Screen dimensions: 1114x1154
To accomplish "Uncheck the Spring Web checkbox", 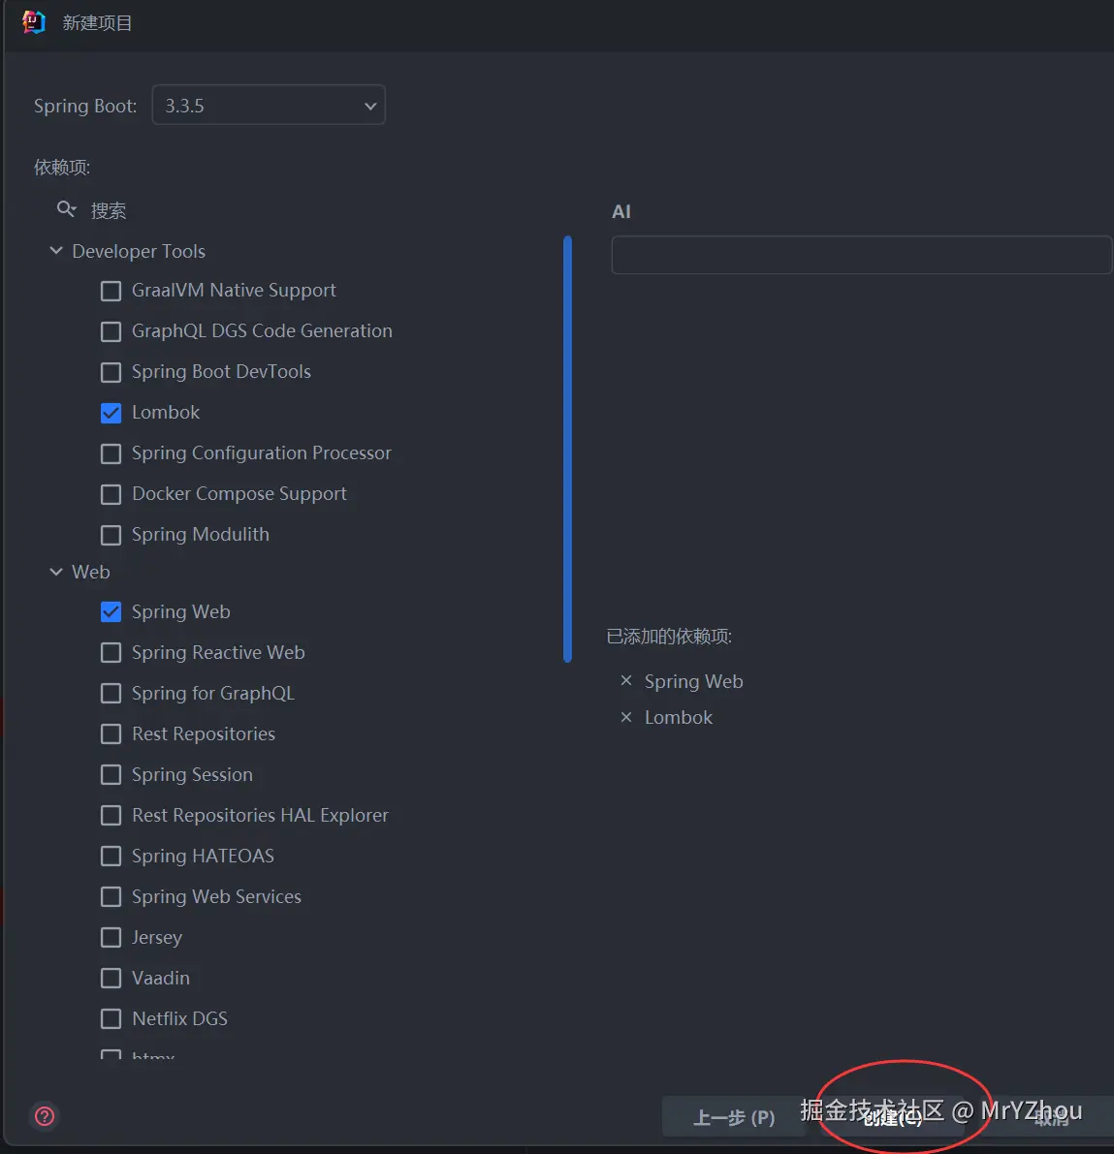I will [111, 611].
